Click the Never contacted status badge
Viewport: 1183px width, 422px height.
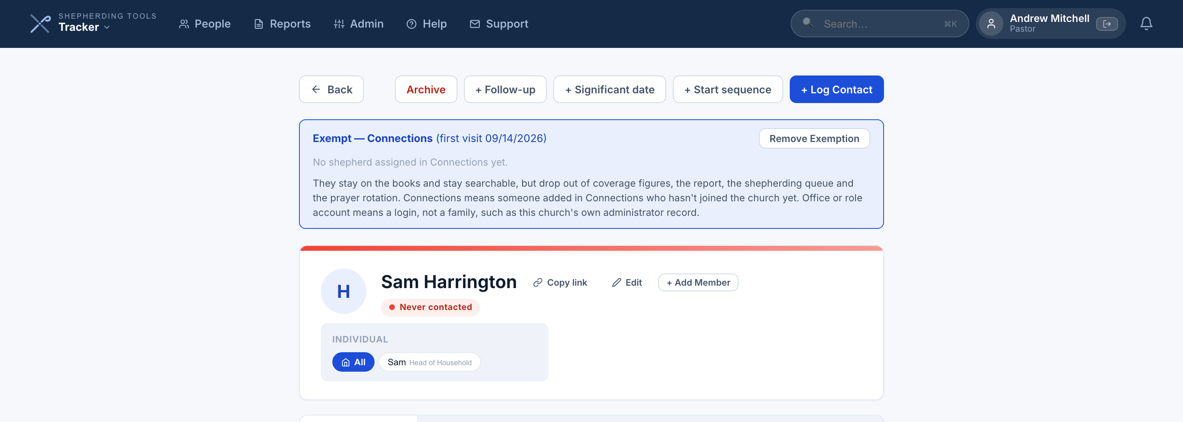coord(430,307)
